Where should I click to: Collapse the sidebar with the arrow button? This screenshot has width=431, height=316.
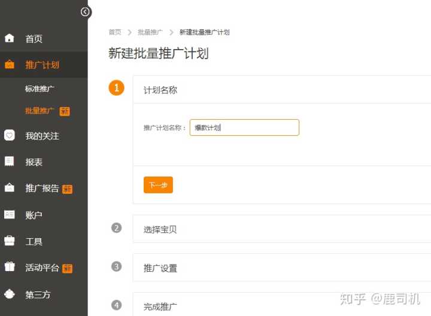pyautogui.click(x=85, y=12)
